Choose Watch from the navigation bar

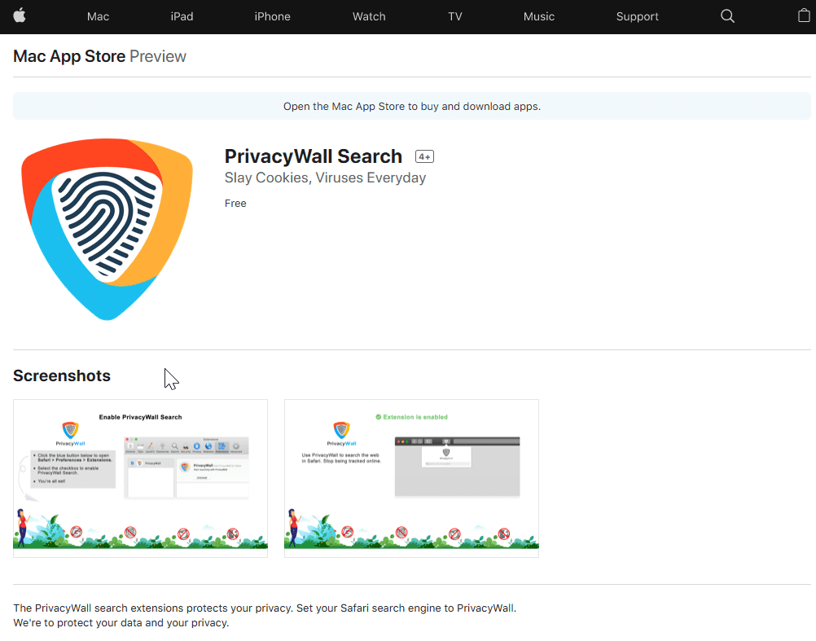(369, 16)
